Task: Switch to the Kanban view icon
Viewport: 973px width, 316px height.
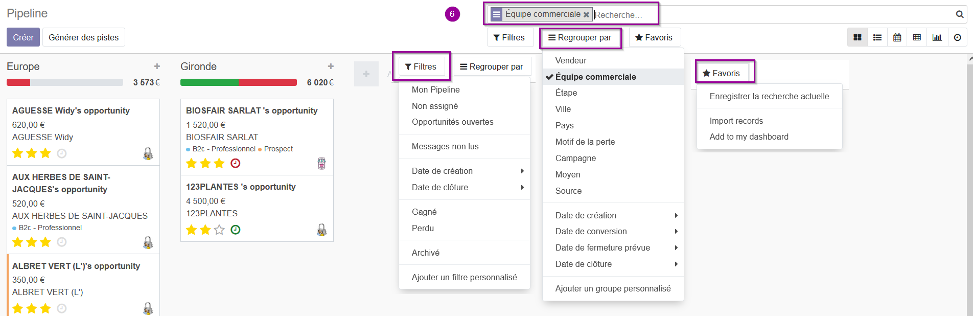Action: [x=858, y=37]
